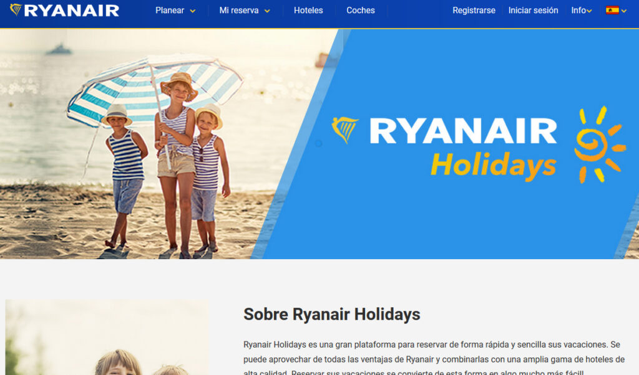Click the Sobre Ryanair Holidays heading
Screen dimensions: 639x375
(x=332, y=315)
